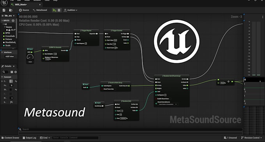The width and height of the screenshot is (265, 142).
Task: Collapse the UE tree group
Action: tap(4, 24)
